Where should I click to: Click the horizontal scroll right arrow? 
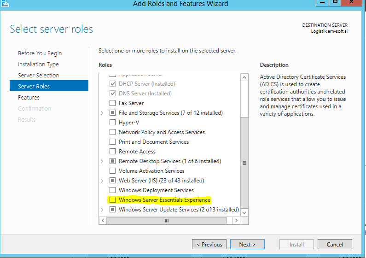tap(237, 220)
